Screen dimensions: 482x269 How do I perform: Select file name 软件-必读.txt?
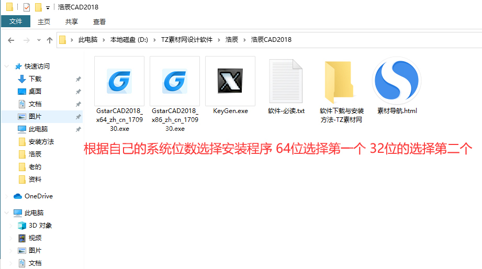[286, 111]
